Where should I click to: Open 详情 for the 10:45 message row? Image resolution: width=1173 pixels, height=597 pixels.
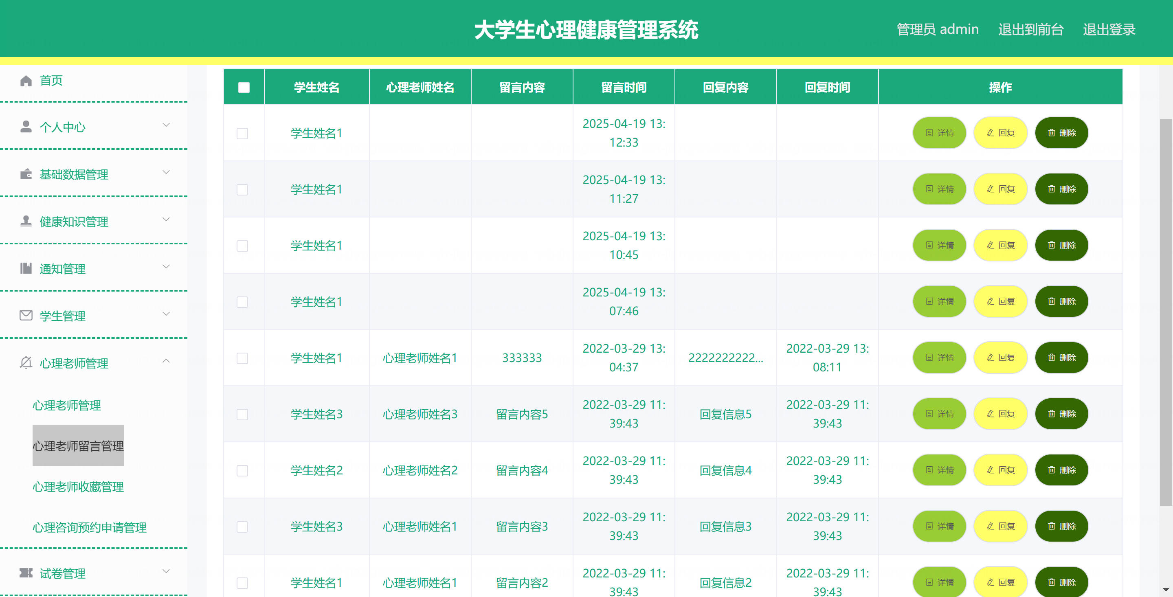pyautogui.click(x=939, y=245)
